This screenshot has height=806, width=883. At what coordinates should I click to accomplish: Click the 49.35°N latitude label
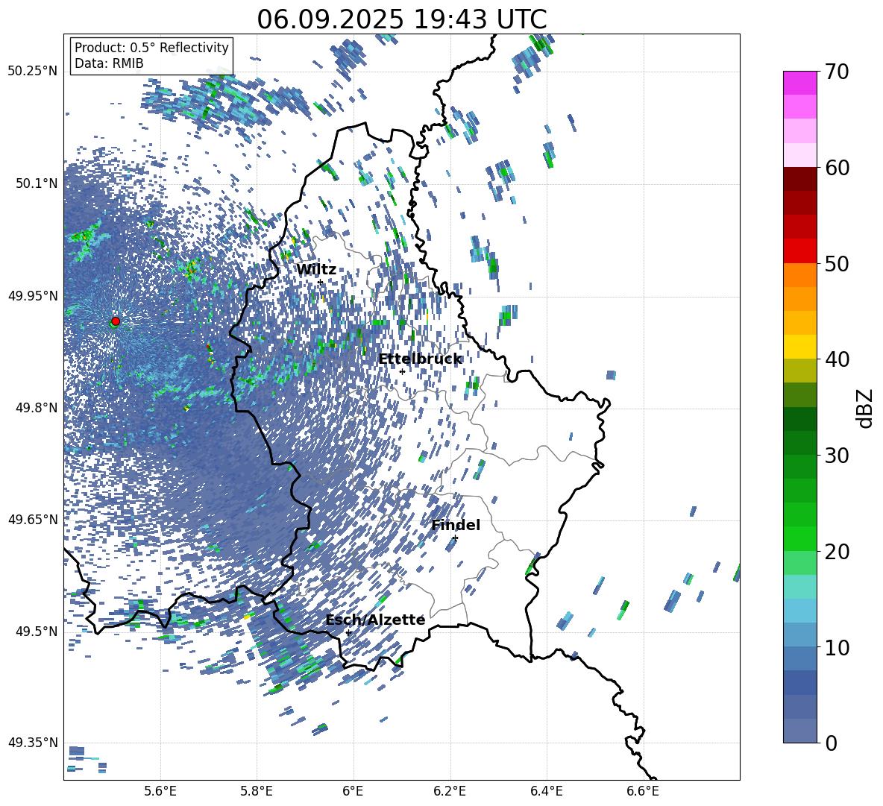click(33, 743)
